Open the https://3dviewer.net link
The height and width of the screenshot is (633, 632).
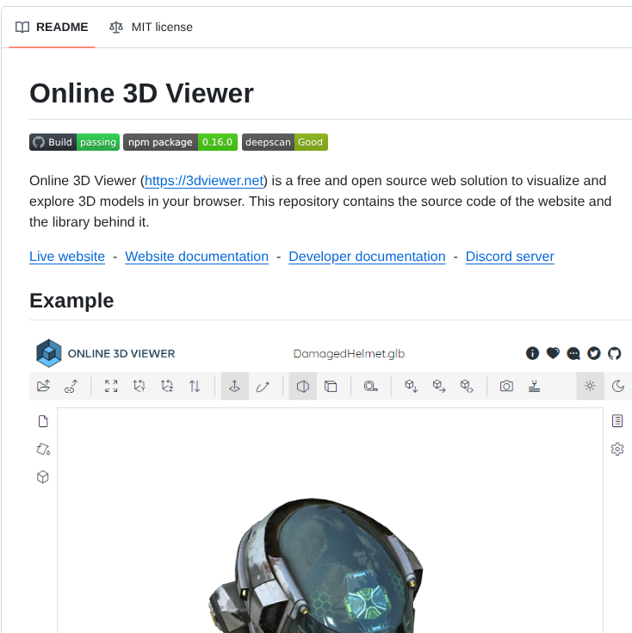coord(204,181)
